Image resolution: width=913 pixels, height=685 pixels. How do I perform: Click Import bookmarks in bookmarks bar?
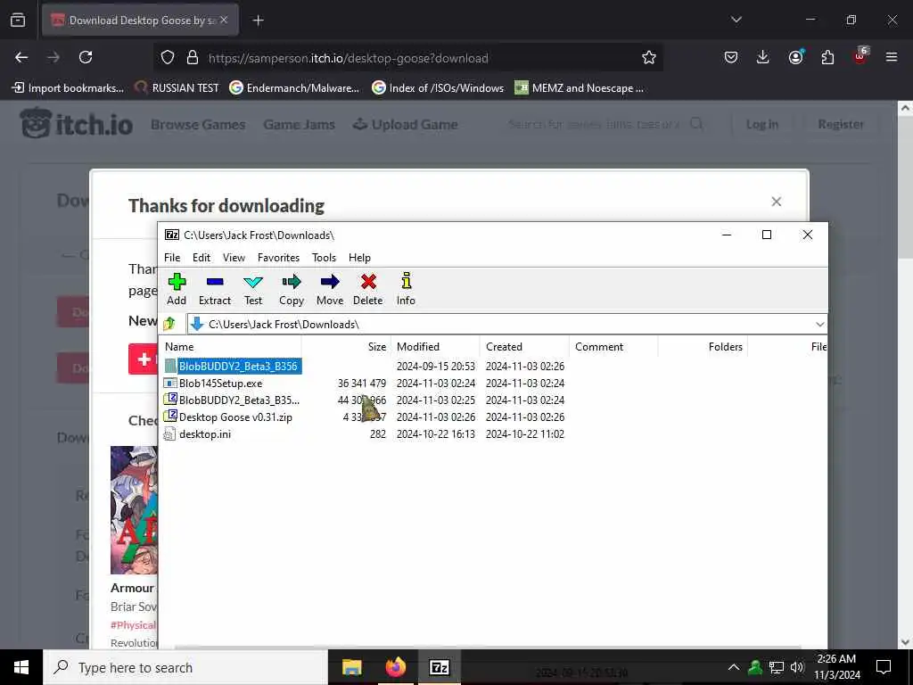tap(68, 88)
